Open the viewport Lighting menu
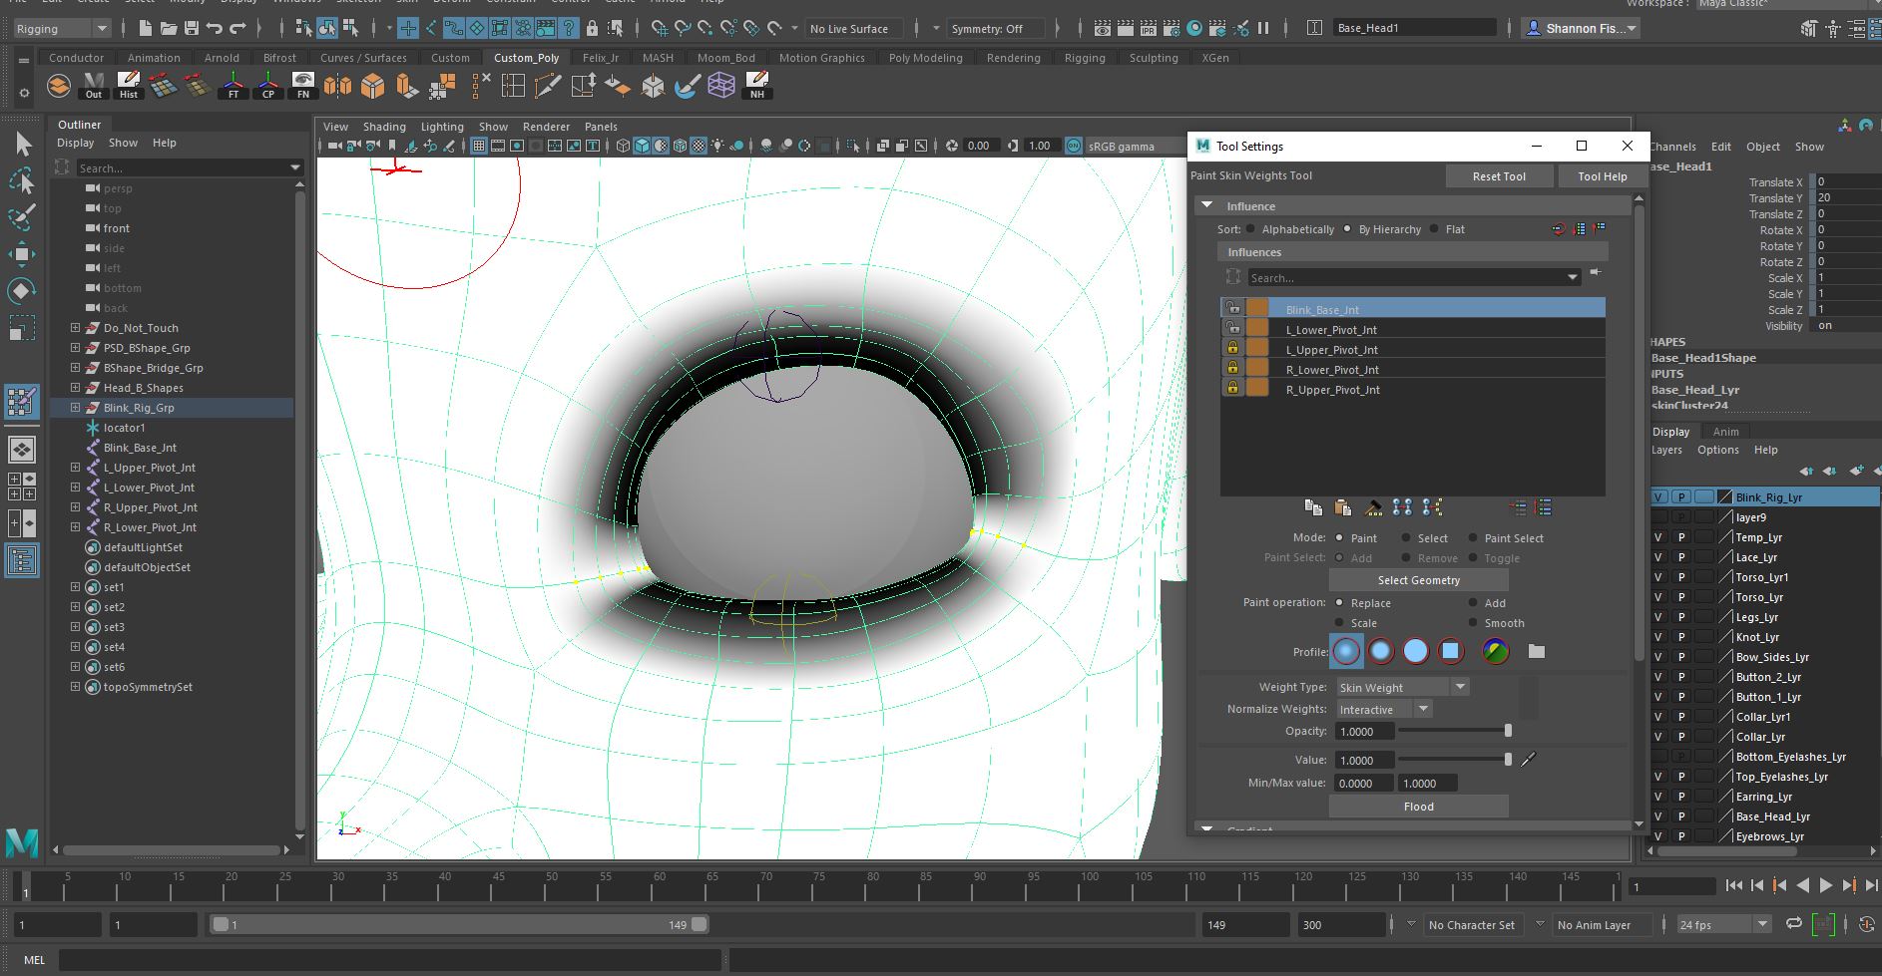Screen dimensions: 1882x976 pos(442,127)
